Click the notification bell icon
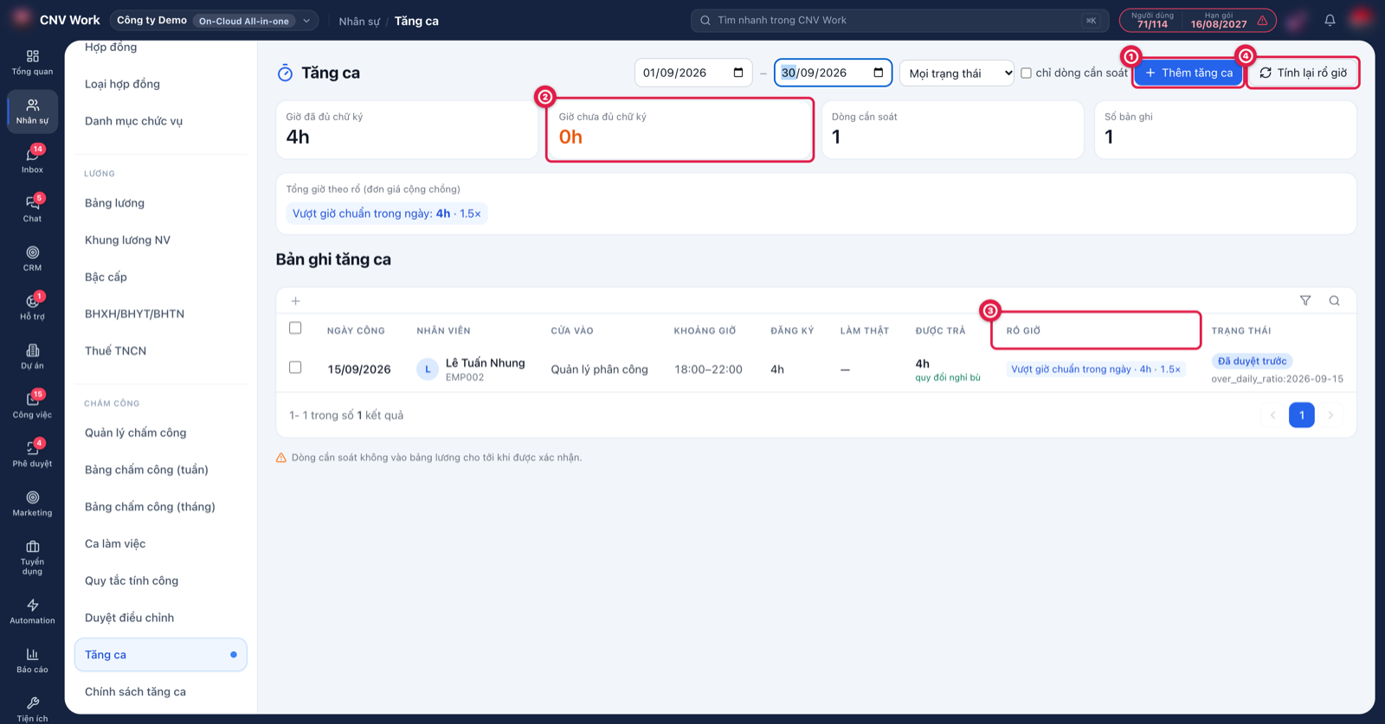Screen dimensions: 1385x724 click(x=1330, y=20)
